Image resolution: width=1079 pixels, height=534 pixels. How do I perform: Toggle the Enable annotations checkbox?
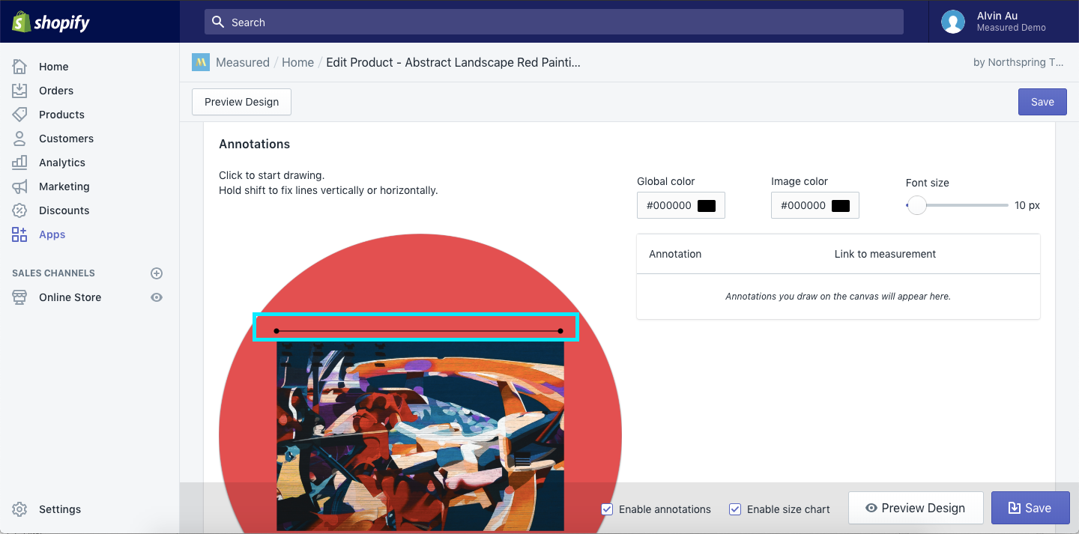tap(608, 509)
